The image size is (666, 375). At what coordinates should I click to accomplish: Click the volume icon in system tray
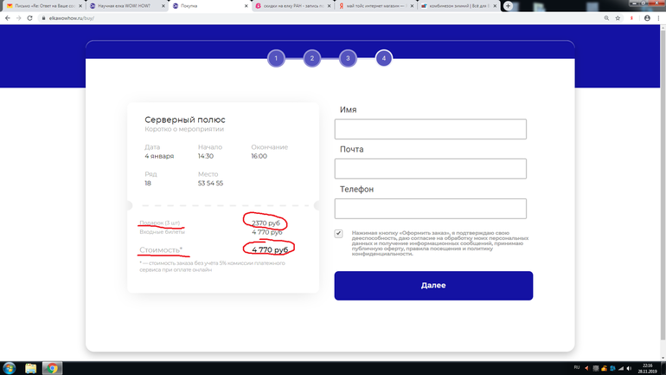click(627, 368)
